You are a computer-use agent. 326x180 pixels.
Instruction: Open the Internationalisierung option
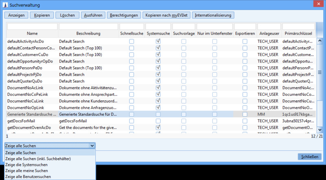tap(213, 15)
